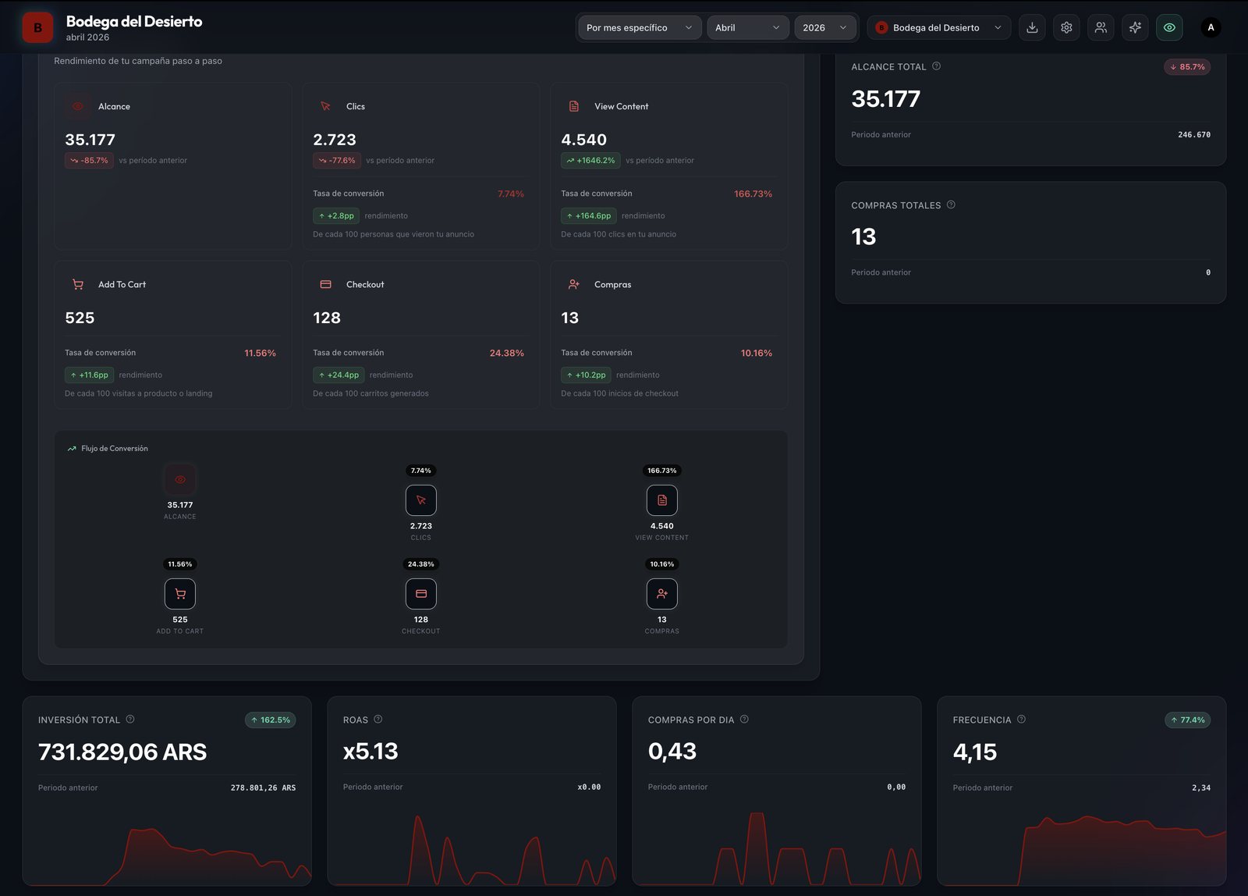Image resolution: width=1248 pixels, height=896 pixels.
Task: Click the ROAS sparkline chart
Action: [x=472, y=850]
